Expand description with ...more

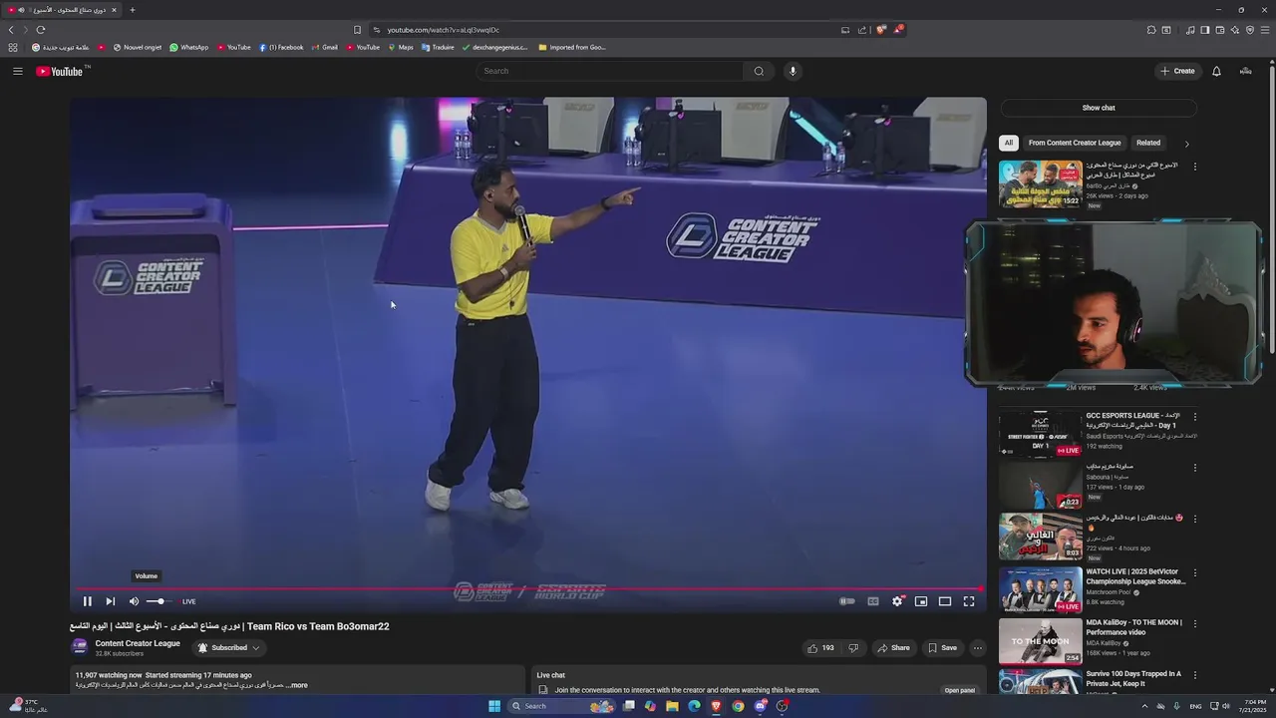(x=297, y=685)
